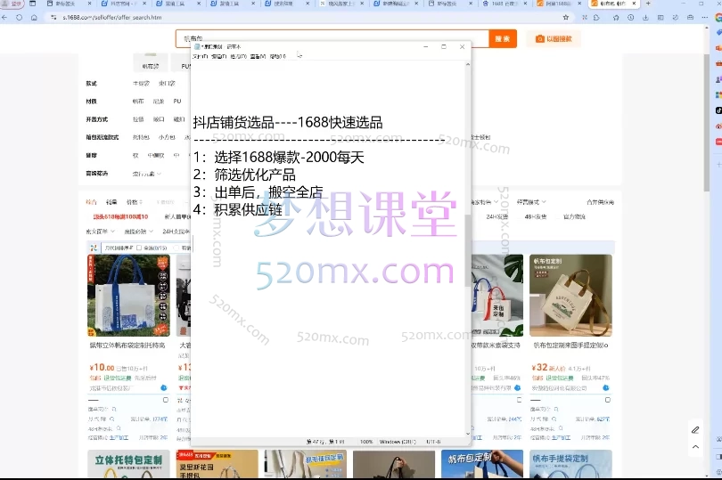Image resolution: width=722 pixels, height=480 pixels.
Task: Click text line 4：积累供应链 in Notepad
Action: coord(238,210)
